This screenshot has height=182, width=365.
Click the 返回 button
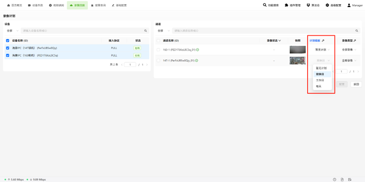pos(356,84)
